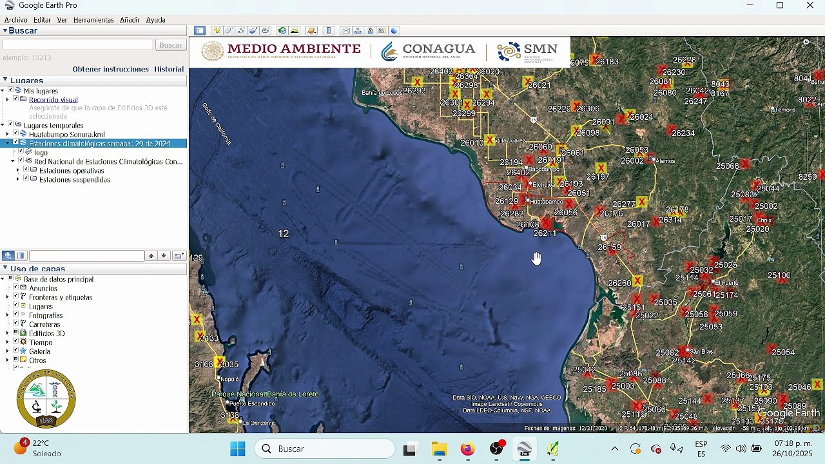The image size is (825, 464).
Task: Collapse the Uso de capas panel
Action: tap(5, 268)
